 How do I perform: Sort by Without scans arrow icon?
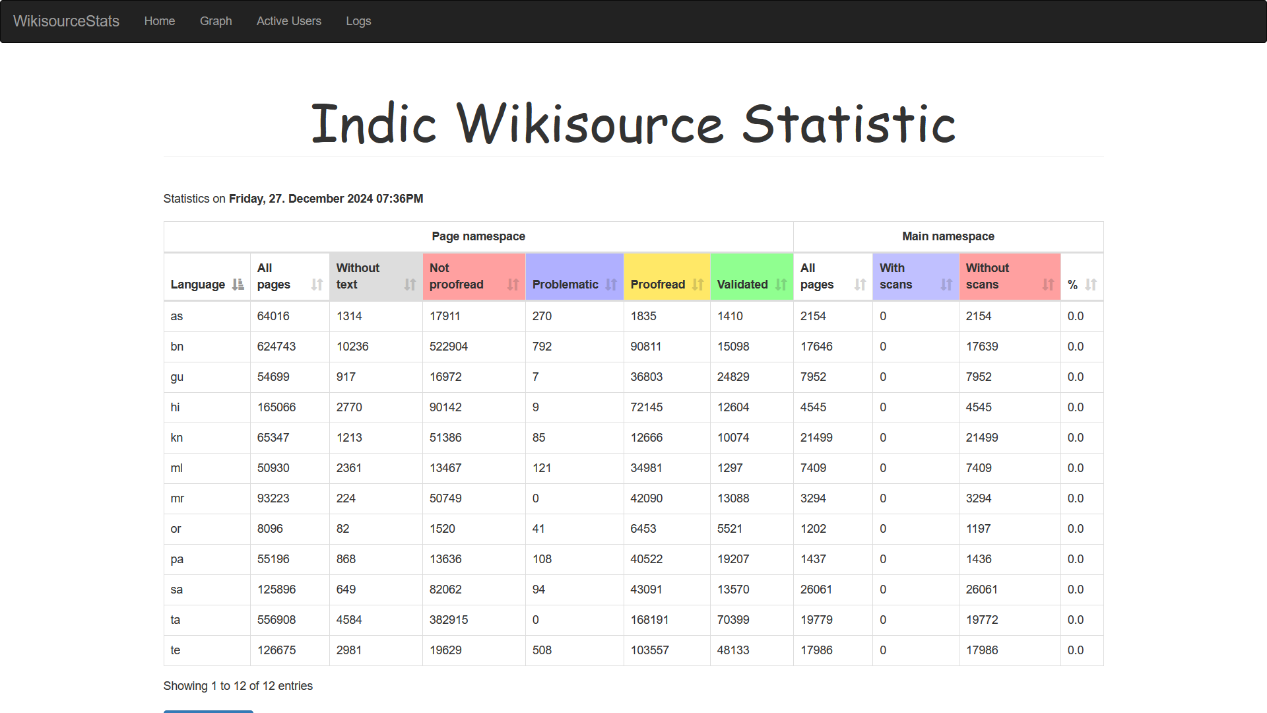pos(1048,285)
